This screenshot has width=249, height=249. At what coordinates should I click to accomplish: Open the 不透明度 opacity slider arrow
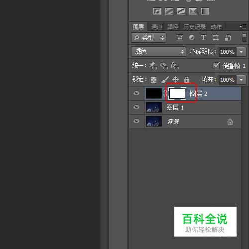[241, 52]
